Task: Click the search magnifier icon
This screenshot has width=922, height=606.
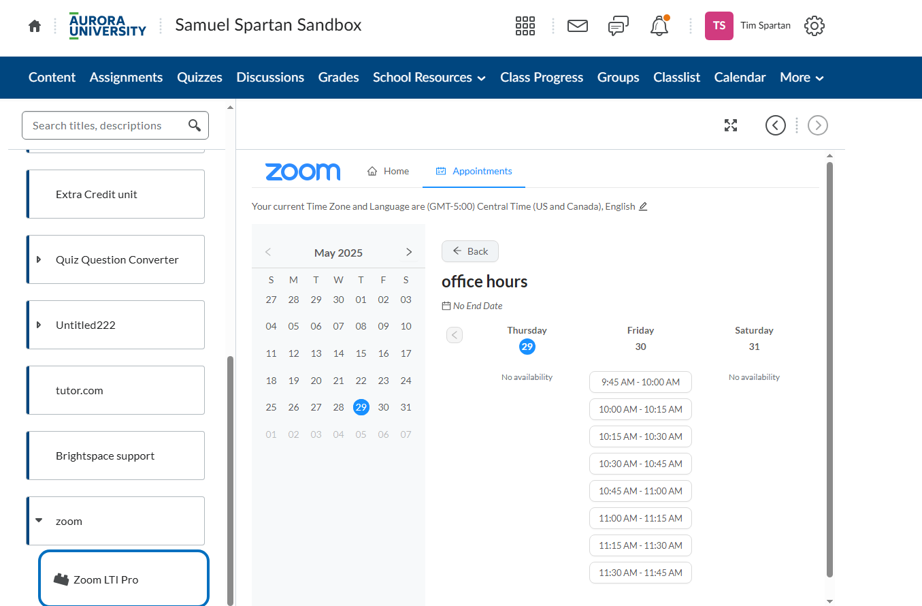Action: 195,125
